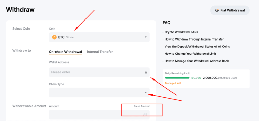Open the address book icon in Wallet Address
This screenshot has height=121, width=259.
coord(146,72)
